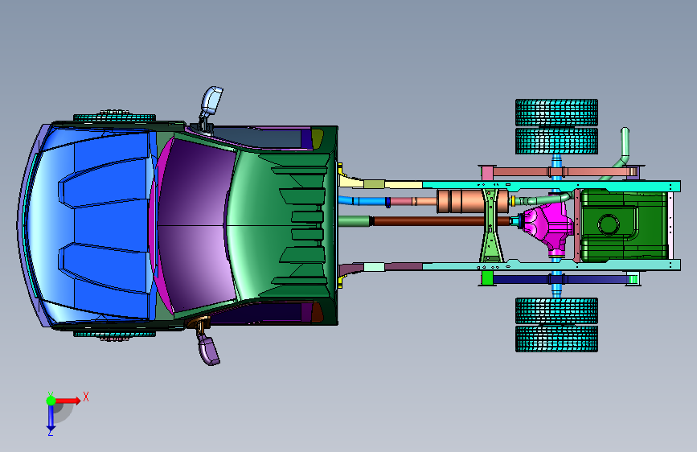Pick the lower light-cyan frame rail
The height and width of the screenshot is (452, 697).
click(551, 265)
